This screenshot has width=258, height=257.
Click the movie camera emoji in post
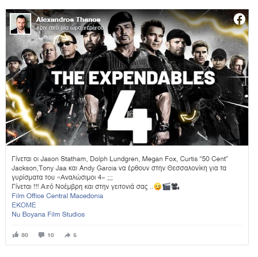point(175,186)
